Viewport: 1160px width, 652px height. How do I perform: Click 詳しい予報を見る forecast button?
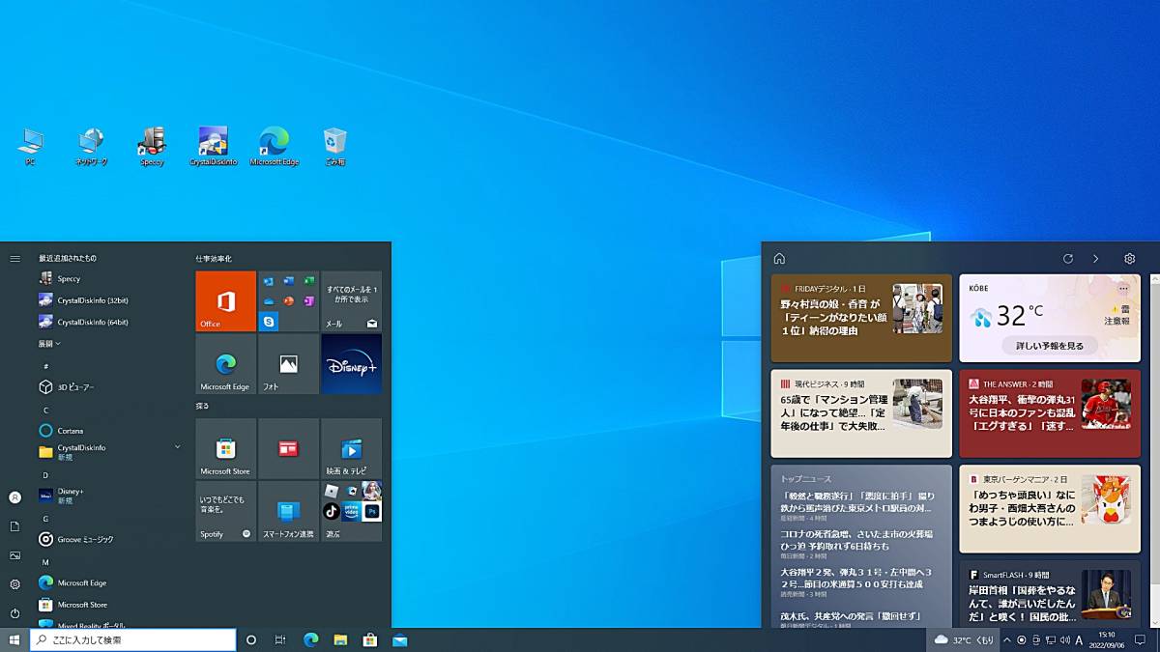[1049, 345]
